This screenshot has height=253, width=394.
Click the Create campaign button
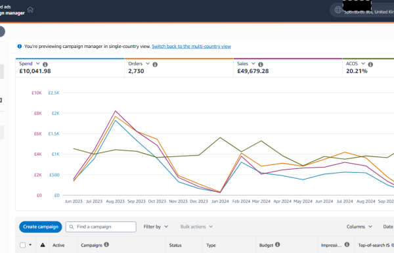tap(41, 227)
